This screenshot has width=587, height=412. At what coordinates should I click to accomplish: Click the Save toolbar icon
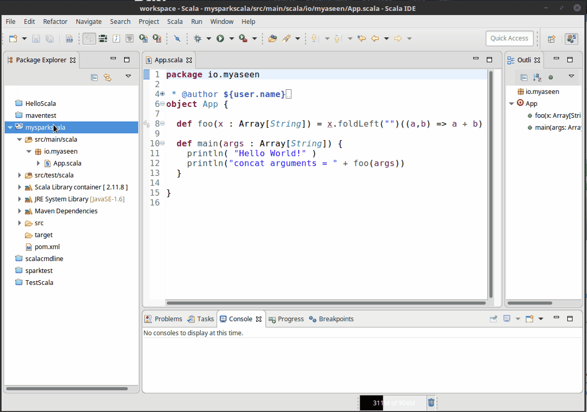(x=36, y=38)
